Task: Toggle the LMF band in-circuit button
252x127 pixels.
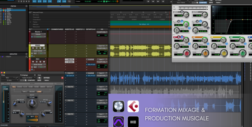Action: [208, 44]
